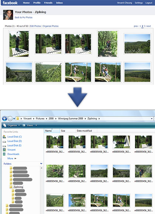The width and height of the screenshot is (155, 214).
Task: Go to the next photos page
Action: pyautogui.click(x=148, y=26)
